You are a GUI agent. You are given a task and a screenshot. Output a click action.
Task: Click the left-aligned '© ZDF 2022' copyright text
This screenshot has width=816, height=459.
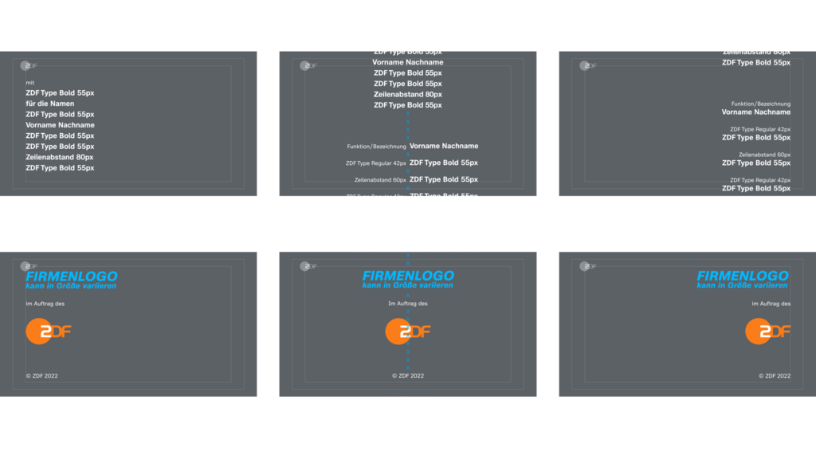pyautogui.click(x=41, y=375)
